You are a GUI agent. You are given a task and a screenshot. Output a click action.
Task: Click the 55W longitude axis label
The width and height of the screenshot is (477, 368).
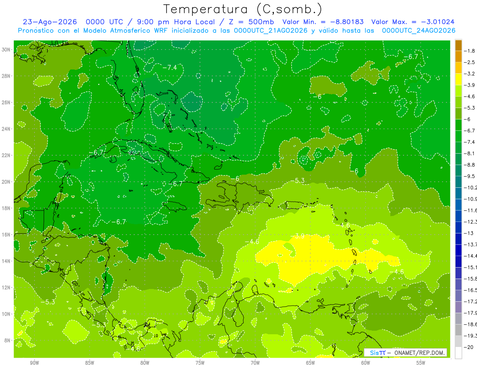point(421,362)
